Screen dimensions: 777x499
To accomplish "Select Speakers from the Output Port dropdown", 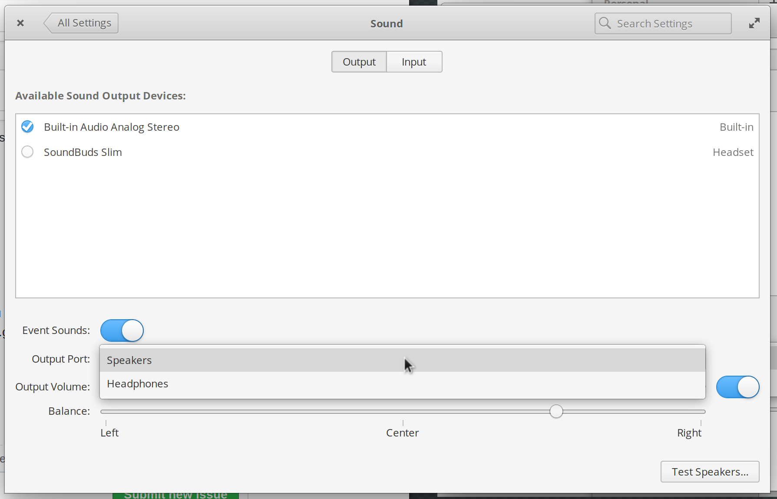I will 129,360.
